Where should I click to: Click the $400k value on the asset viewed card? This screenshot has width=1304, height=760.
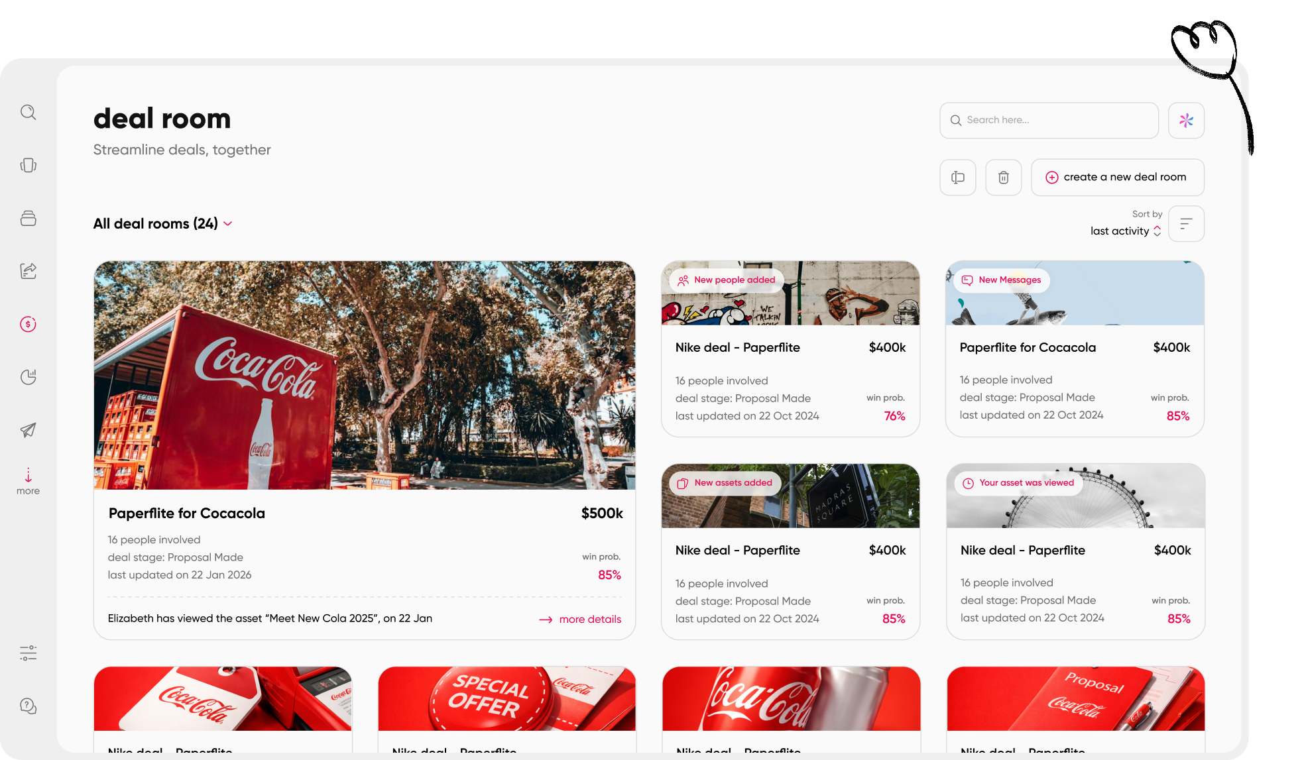pyautogui.click(x=1172, y=551)
